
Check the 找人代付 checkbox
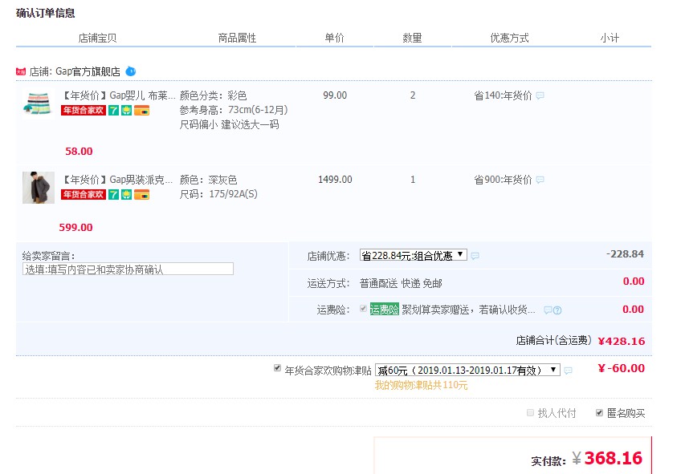530,412
